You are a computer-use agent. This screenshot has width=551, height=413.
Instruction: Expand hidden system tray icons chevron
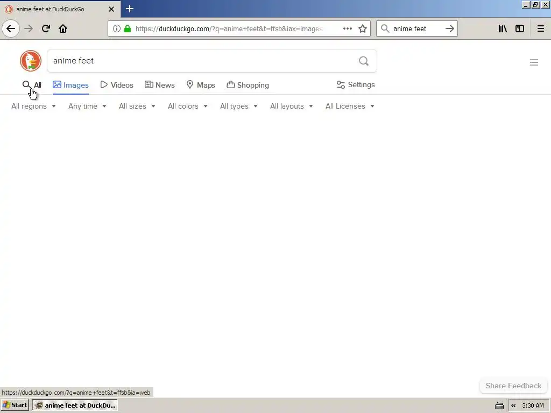[x=513, y=405]
